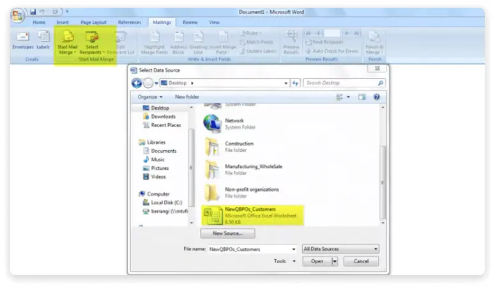Image resolution: width=495 pixels, height=288 pixels.
Task: Open the Tools dropdown menu
Action: pyautogui.click(x=284, y=261)
